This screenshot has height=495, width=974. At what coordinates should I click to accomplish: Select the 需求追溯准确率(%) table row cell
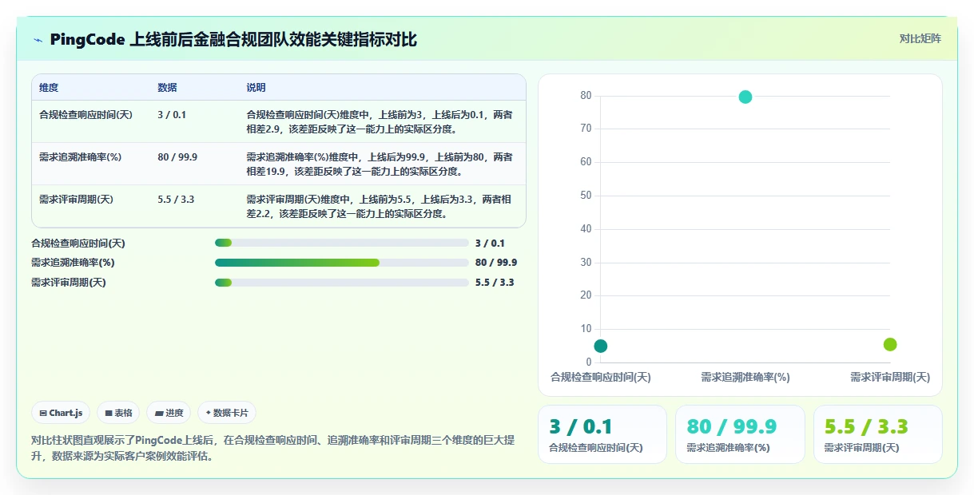[80, 157]
